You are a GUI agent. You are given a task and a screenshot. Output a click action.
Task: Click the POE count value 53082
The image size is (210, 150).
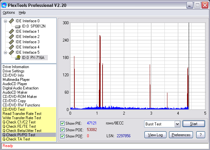coord(92,130)
